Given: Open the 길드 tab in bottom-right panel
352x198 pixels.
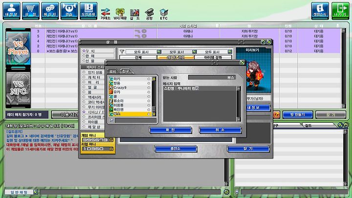Looking at the screenshot, I should (308, 125).
